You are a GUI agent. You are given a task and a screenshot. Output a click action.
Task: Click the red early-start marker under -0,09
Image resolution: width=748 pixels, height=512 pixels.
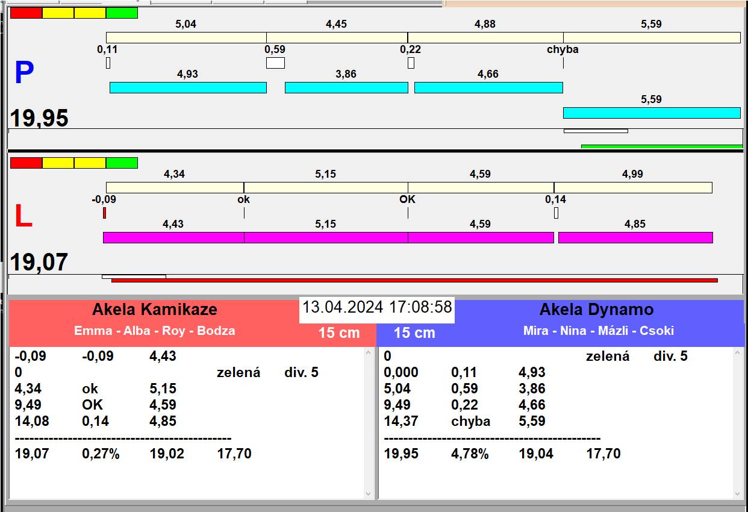pos(104,213)
